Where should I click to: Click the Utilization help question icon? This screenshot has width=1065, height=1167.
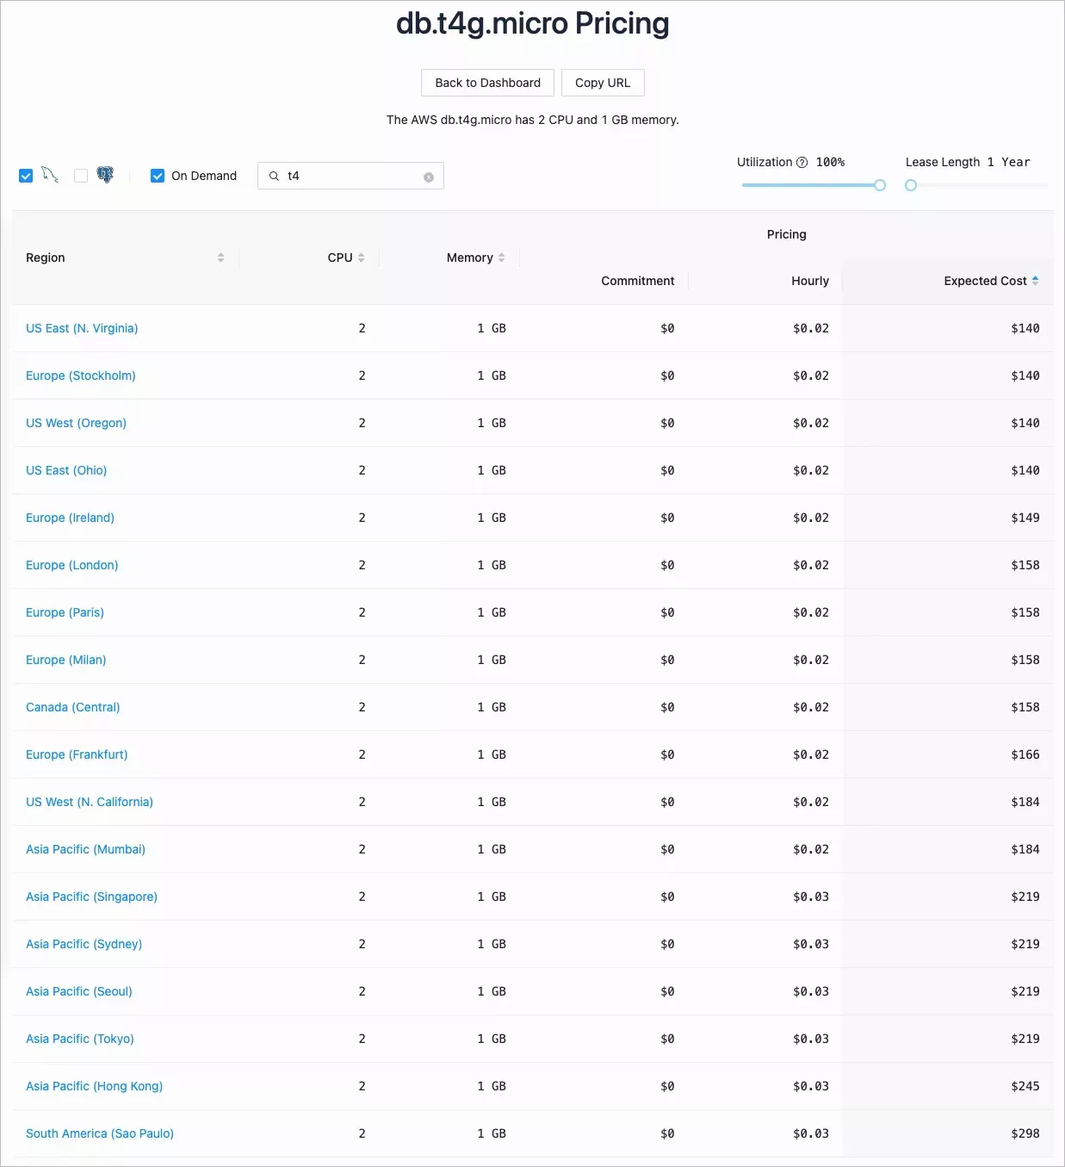point(802,163)
